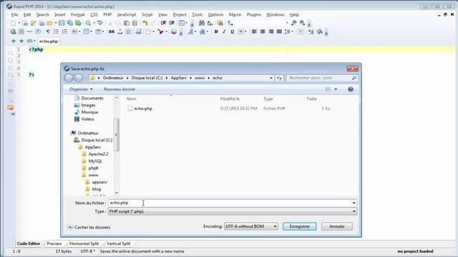
Task: Open the Macro menu
Action: tap(235, 14)
